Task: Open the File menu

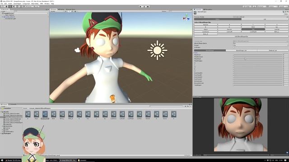Action: 2,4
